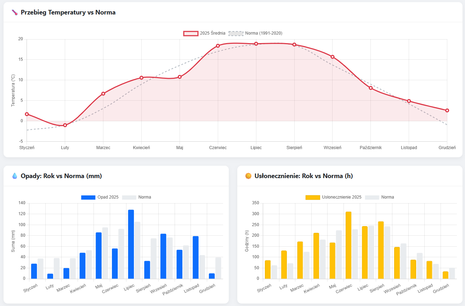Click the water droplet icon beside Opady
The width and height of the screenshot is (465, 306).
click(15, 176)
